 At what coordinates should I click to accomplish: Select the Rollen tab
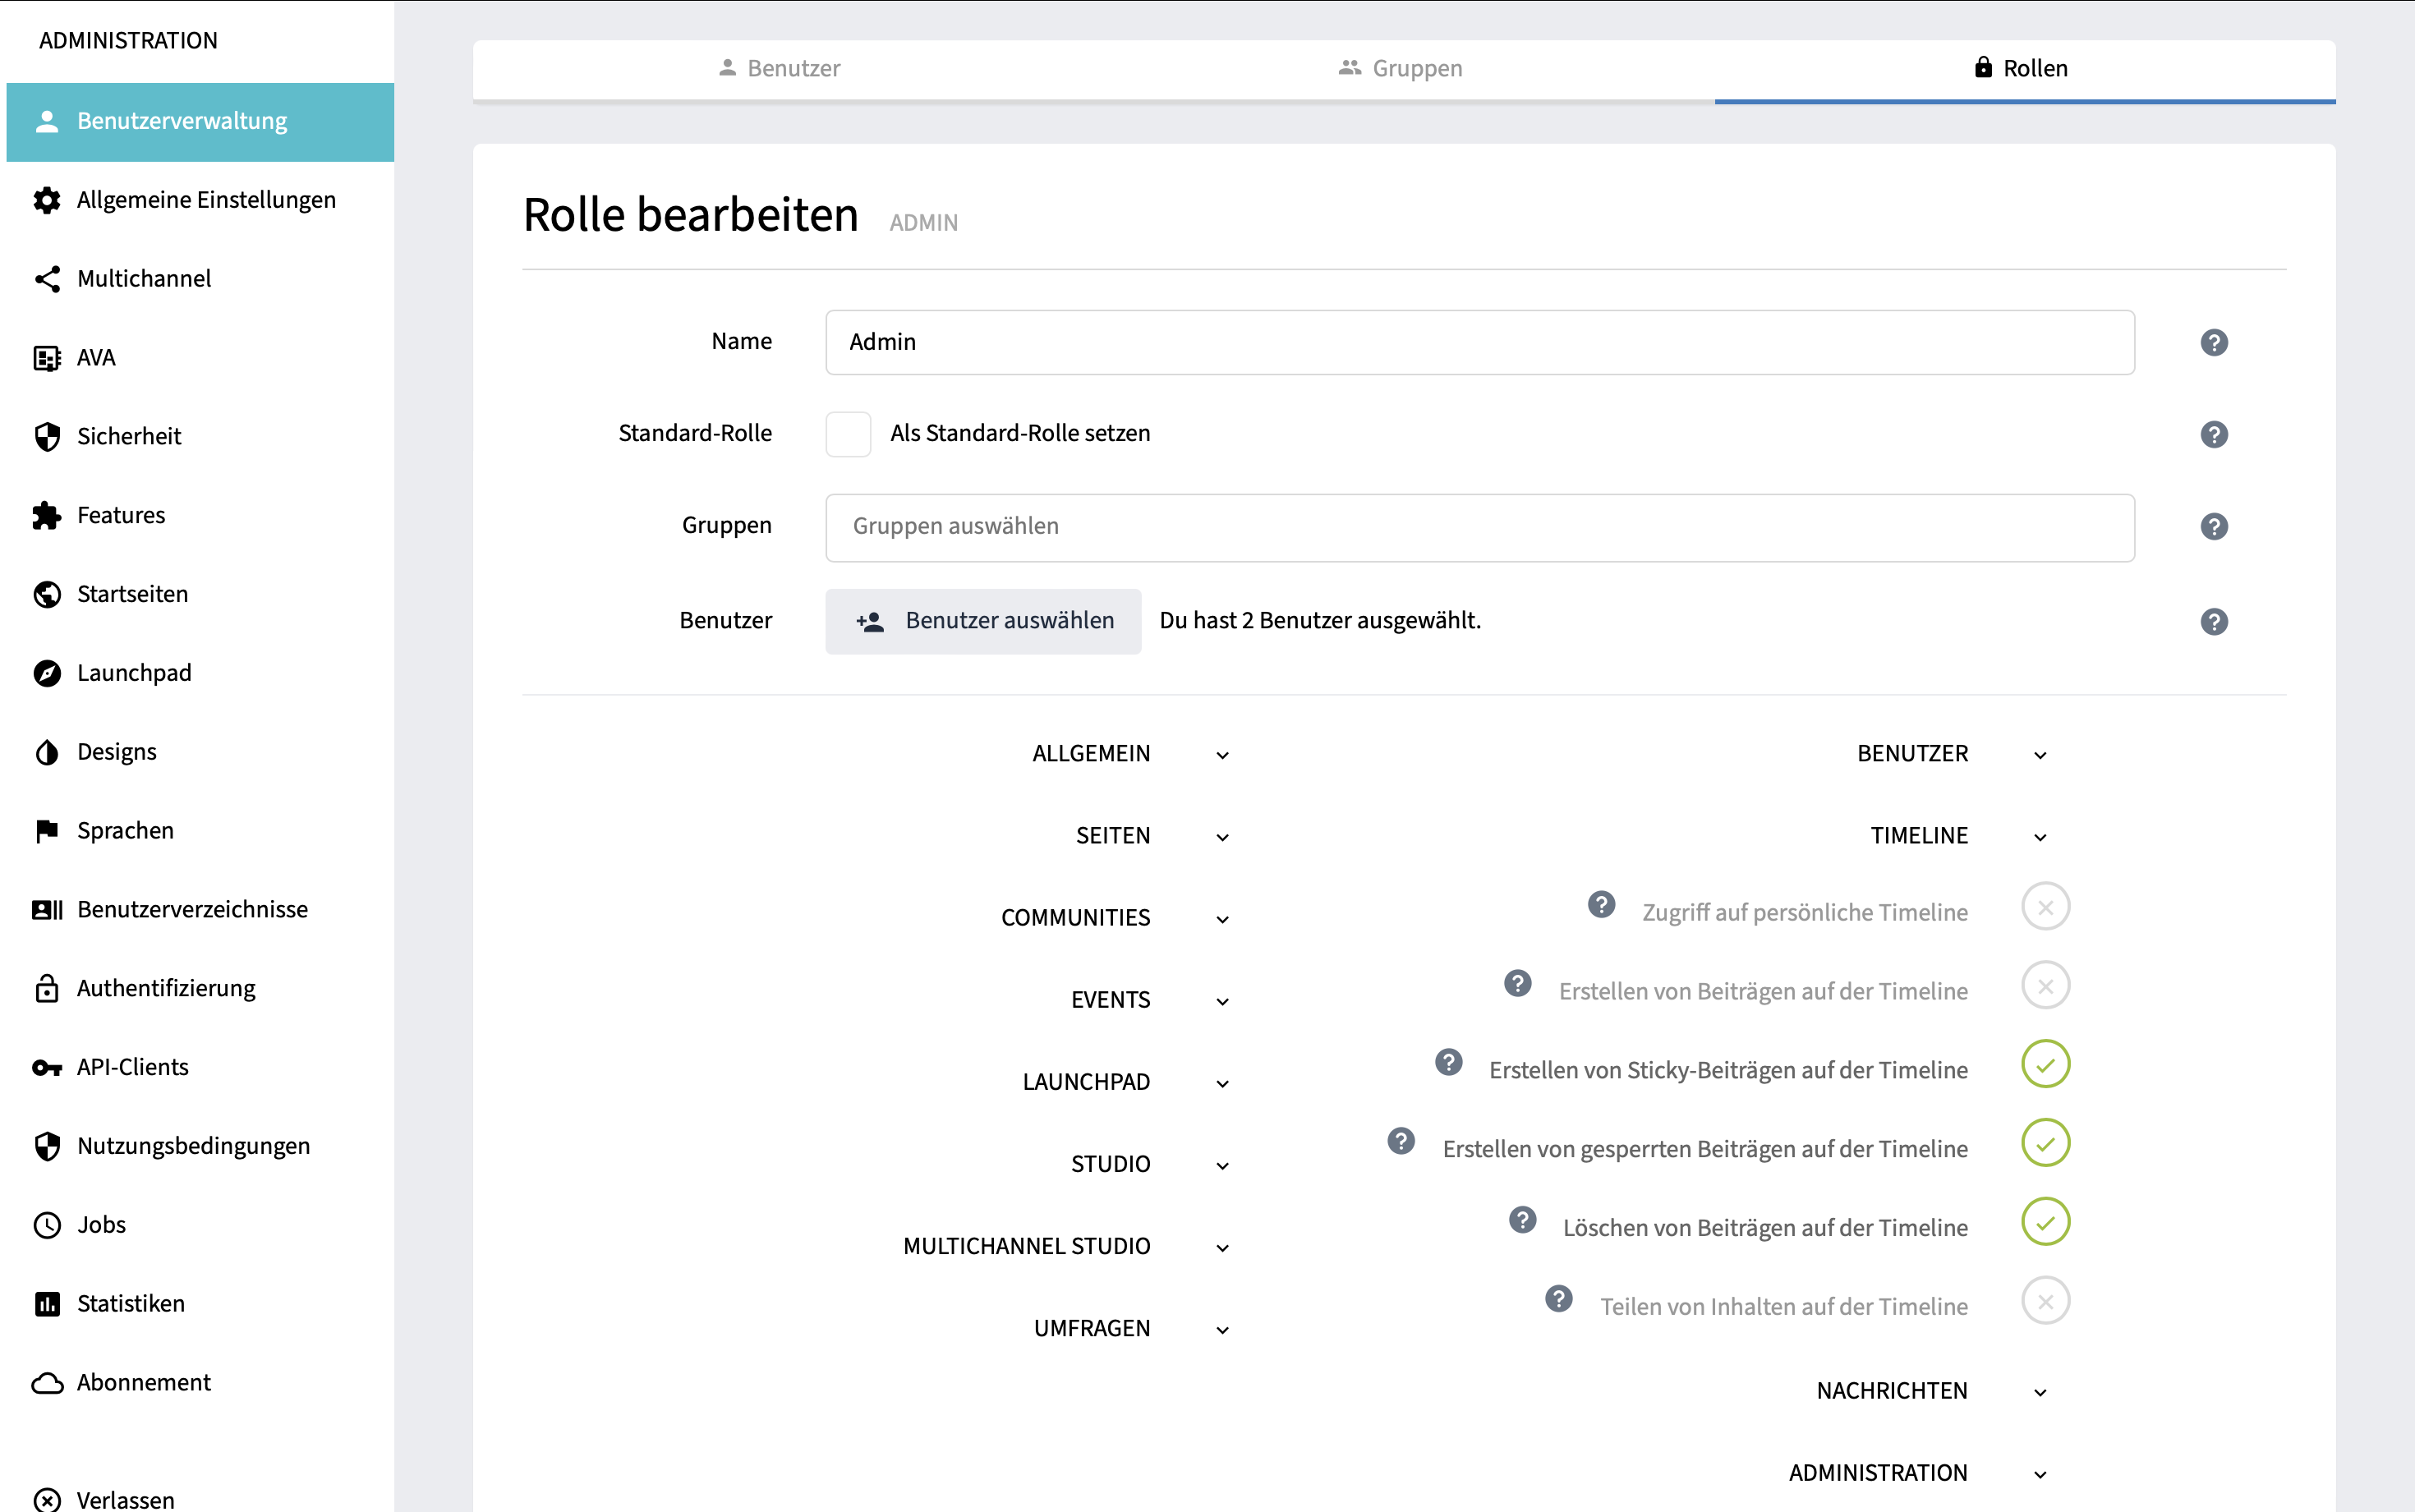pos(2025,69)
